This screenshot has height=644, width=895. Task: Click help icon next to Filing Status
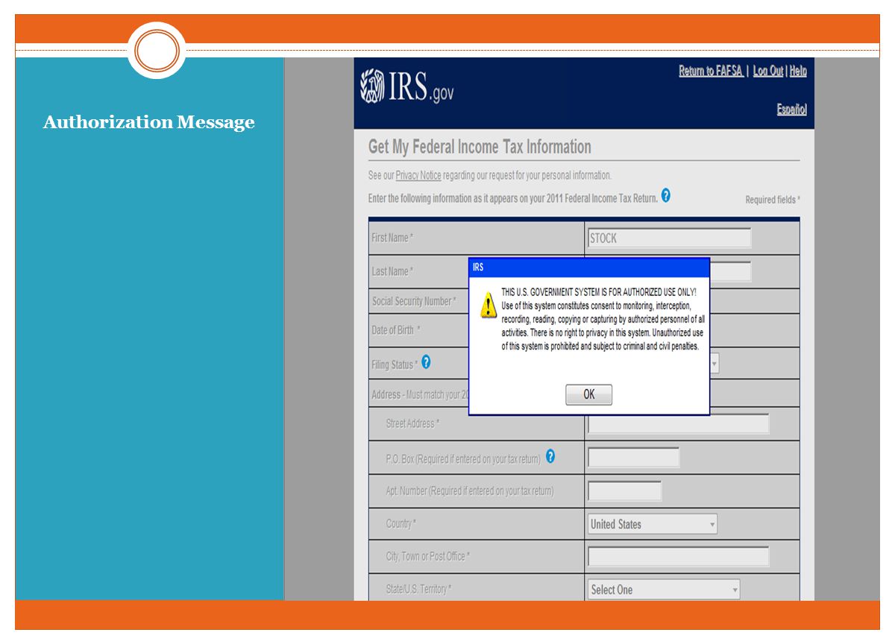point(426,362)
